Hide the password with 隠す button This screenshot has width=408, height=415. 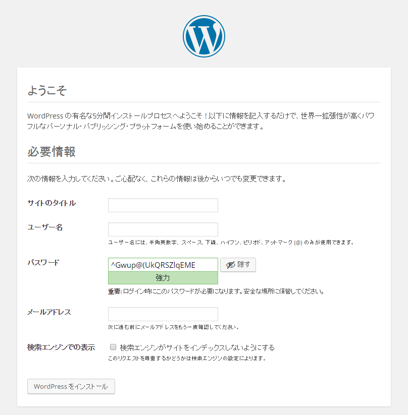tap(238, 265)
